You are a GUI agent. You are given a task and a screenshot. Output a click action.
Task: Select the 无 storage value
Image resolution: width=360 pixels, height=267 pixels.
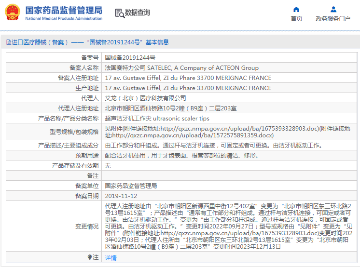click(108, 166)
